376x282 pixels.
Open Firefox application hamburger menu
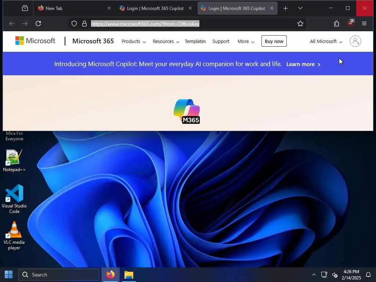[x=364, y=23]
